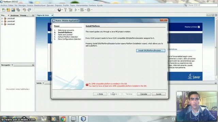This screenshot has width=218, height=122.
Task: Click the Debug Project toolbar icon
Action: (82, 10)
